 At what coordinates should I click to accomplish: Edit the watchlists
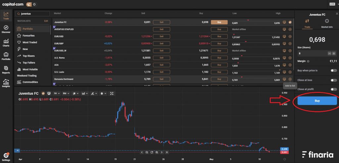tap(46, 21)
